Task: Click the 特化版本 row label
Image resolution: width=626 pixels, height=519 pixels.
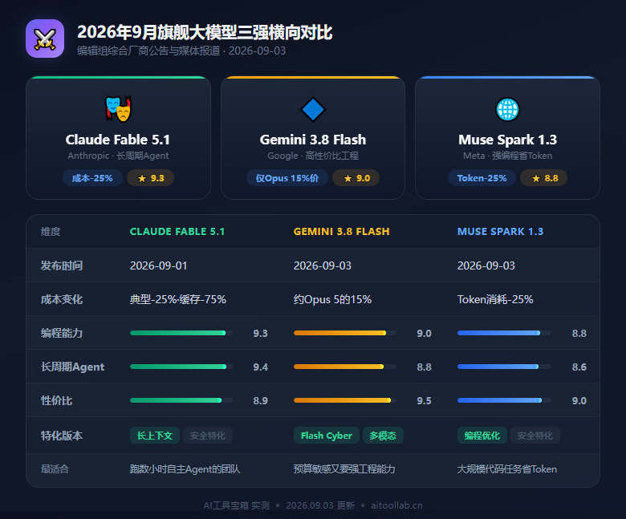Action: point(62,436)
